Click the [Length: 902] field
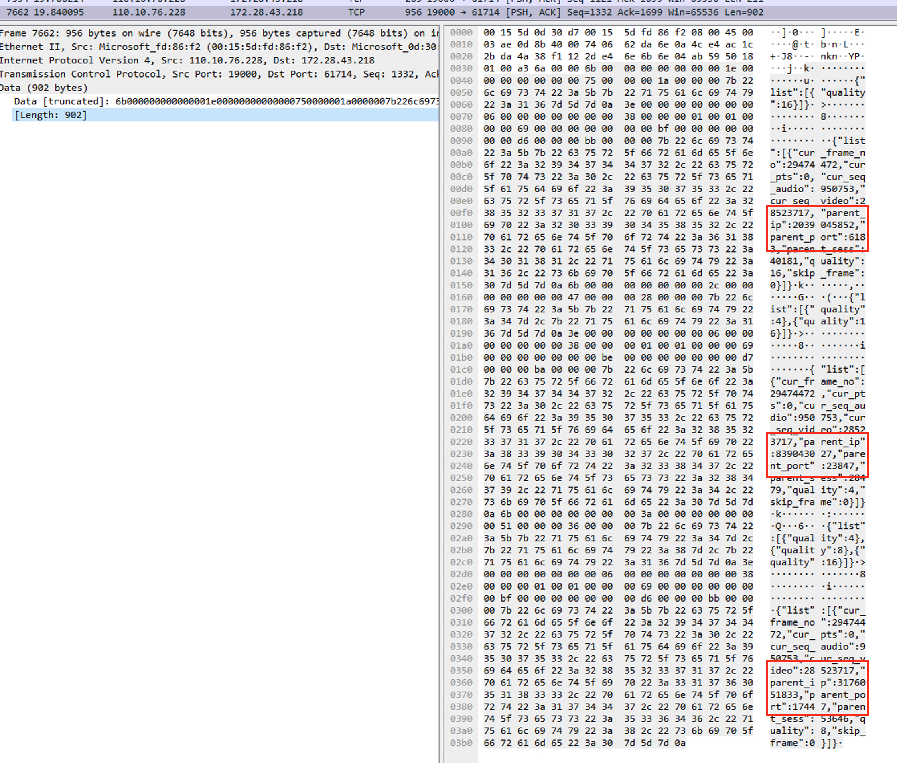 51,115
